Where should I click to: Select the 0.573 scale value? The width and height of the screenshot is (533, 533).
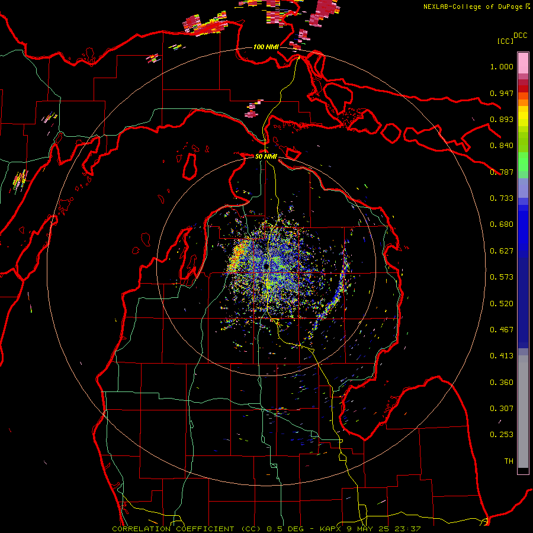[x=502, y=277]
